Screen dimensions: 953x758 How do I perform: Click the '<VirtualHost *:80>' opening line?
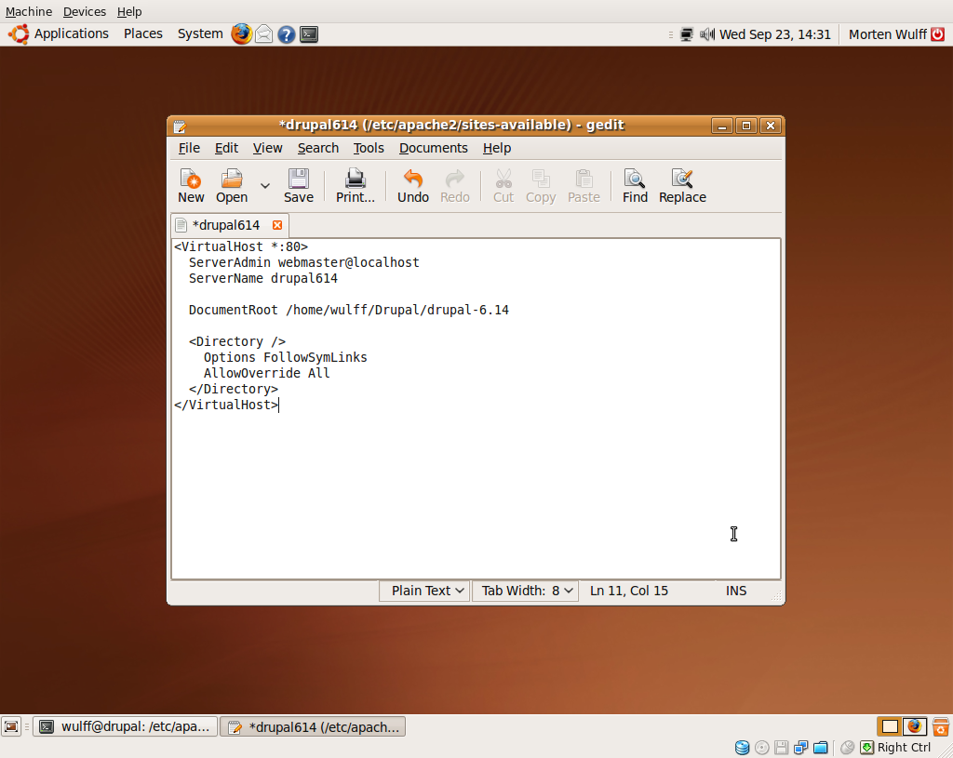241,246
